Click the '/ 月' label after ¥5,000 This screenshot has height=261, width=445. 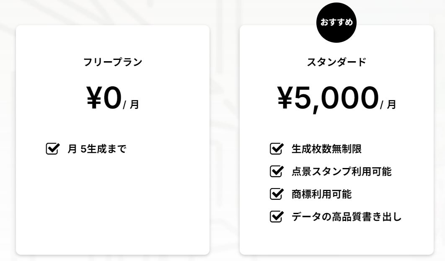click(388, 104)
